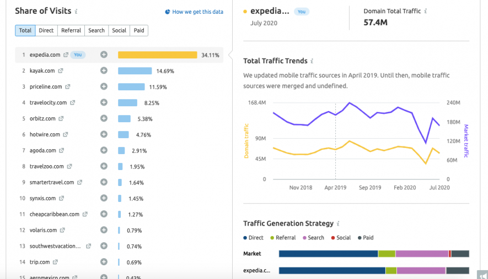The height and width of the screenshot is (279, 488).
Task: Open expedia.com in a new window
Action: tap(66, 54)
